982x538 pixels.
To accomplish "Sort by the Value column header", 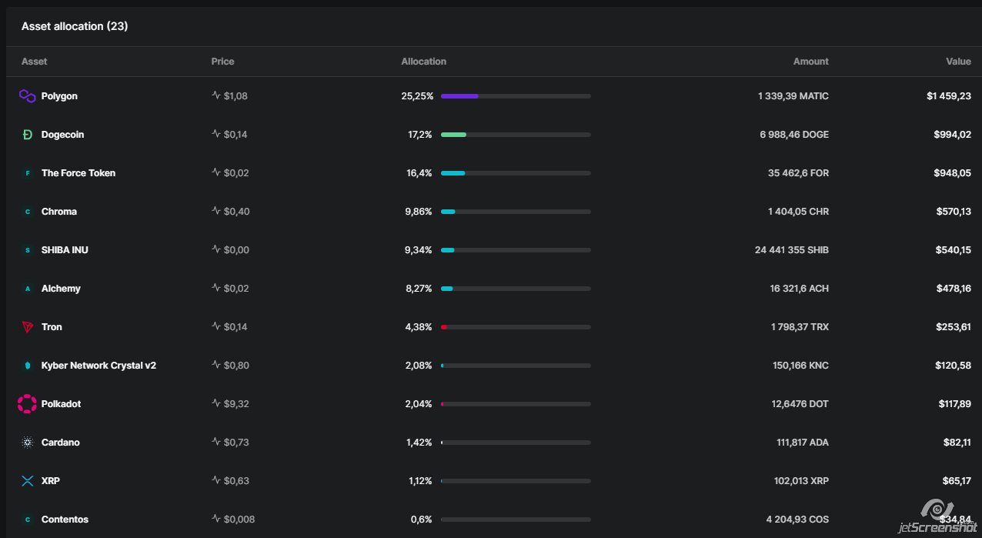I will (958, 62).
